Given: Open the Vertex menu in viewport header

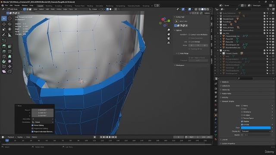Looking at the screenshot, I should click(x=59, y=9).
